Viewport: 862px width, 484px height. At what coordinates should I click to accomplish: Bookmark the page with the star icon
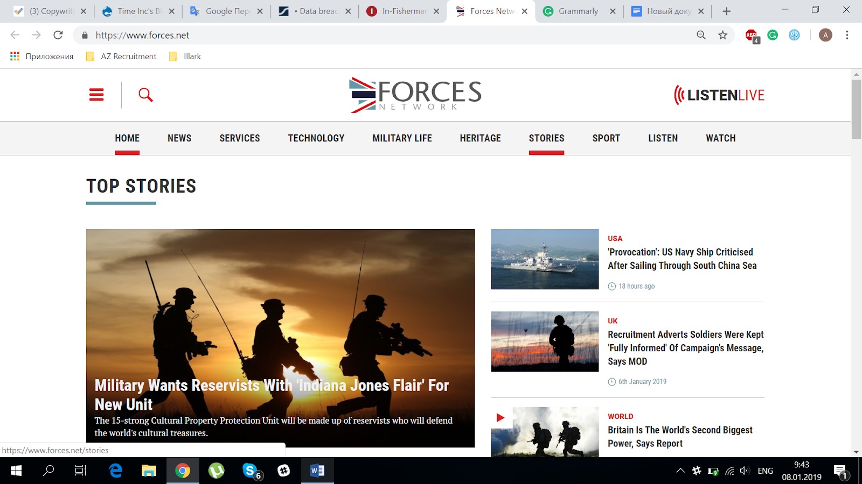click(722, 35)
